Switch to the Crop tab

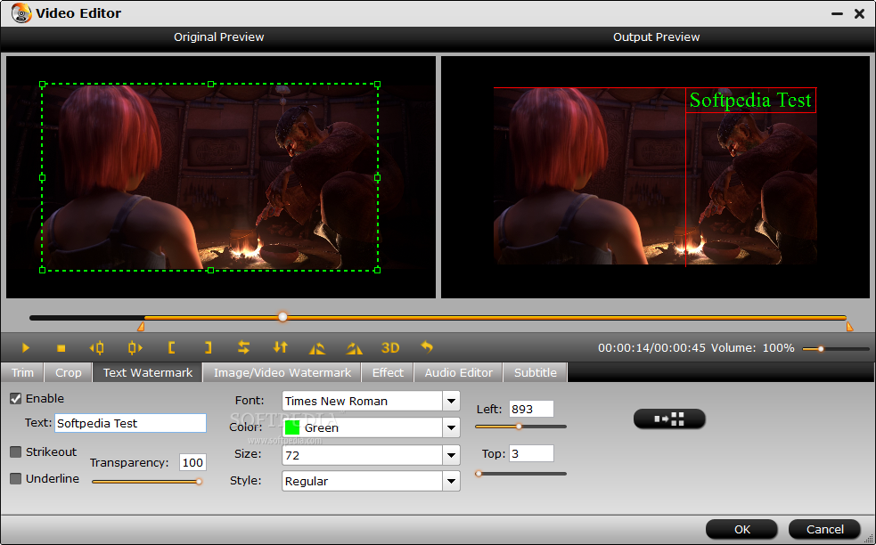tap(68, 372)
